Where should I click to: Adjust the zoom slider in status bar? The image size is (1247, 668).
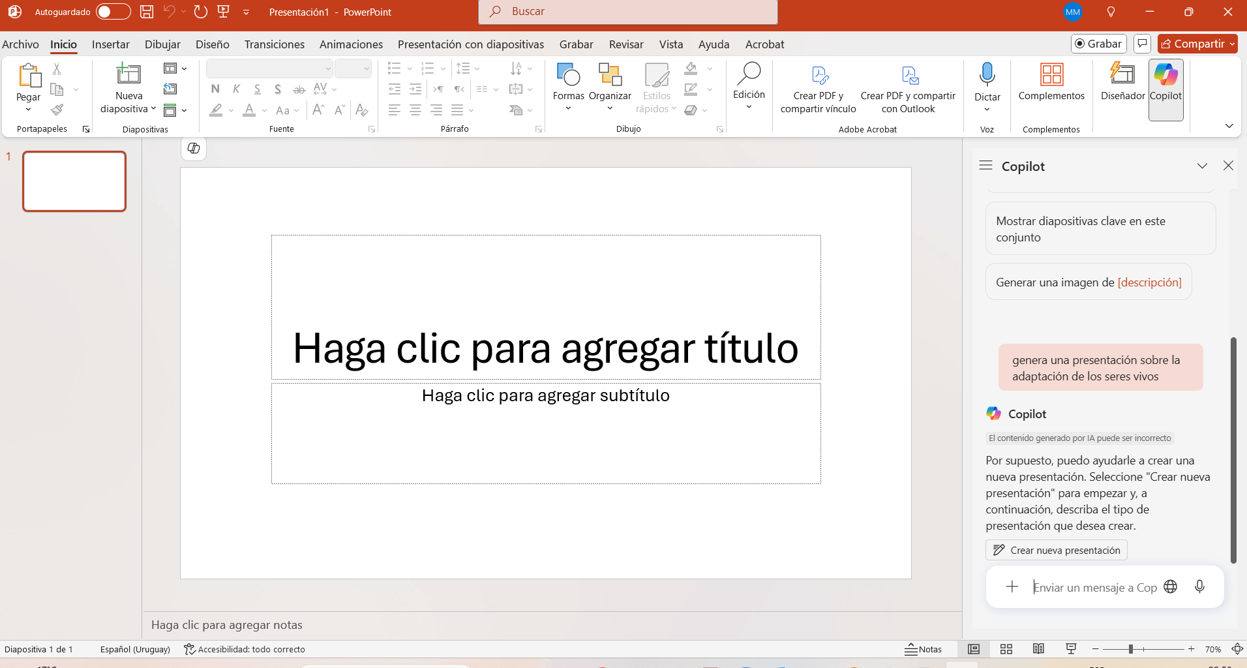tap(1131, 649)
